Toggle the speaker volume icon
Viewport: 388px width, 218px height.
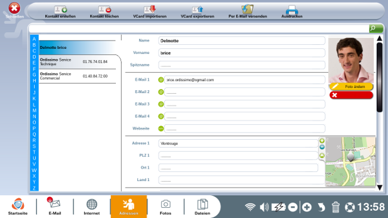[x=264, y=207]
